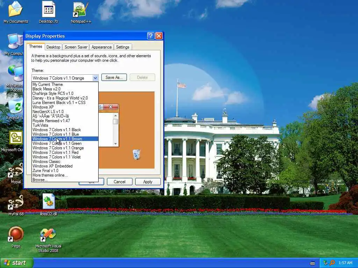Switch to the Themes tab
Image resolution: width=358 pixels, height=268 pixels.
click(x=35, y=46)
